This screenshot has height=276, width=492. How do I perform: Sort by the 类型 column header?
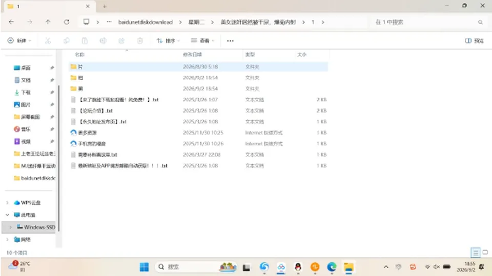(x=250, y=55)
